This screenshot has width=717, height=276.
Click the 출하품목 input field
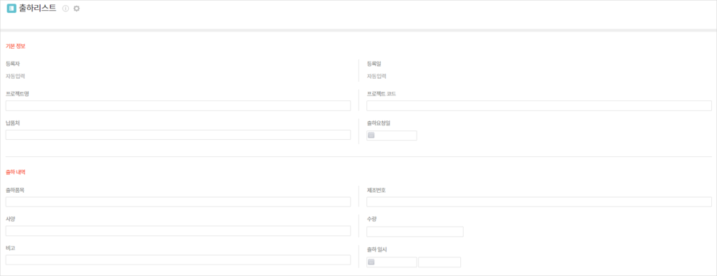[x=178, y=202]
